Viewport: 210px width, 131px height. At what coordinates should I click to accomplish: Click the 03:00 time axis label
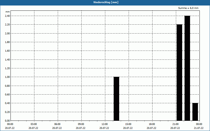tap(34, 124)
